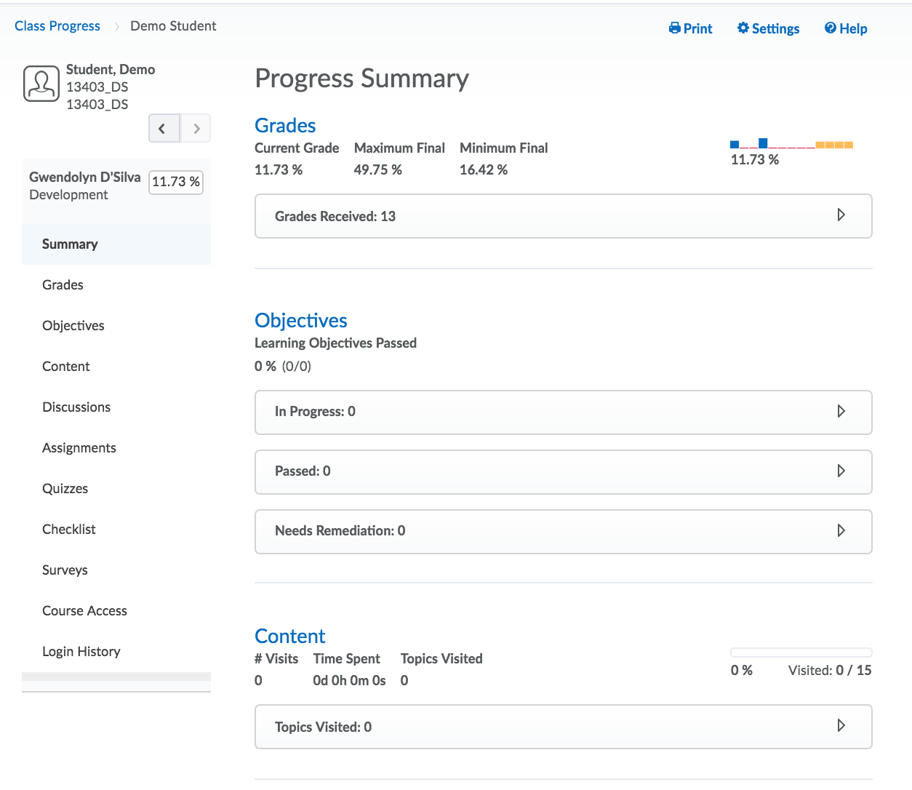Click the student profile avatar image

pyautogui.click(x=41, y=83)
